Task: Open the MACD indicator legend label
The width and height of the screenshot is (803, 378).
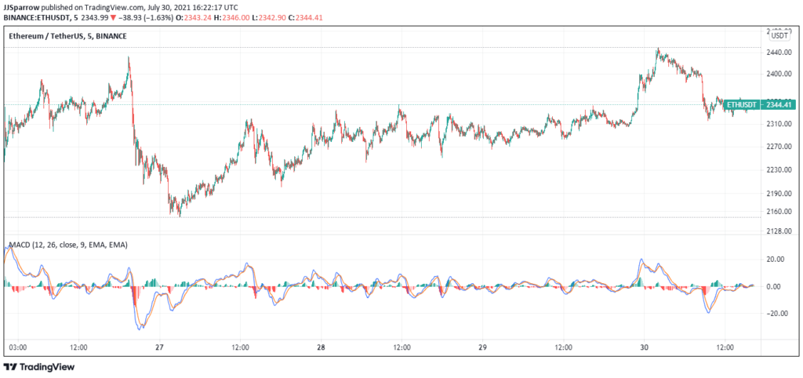Action: click(67, 245)
